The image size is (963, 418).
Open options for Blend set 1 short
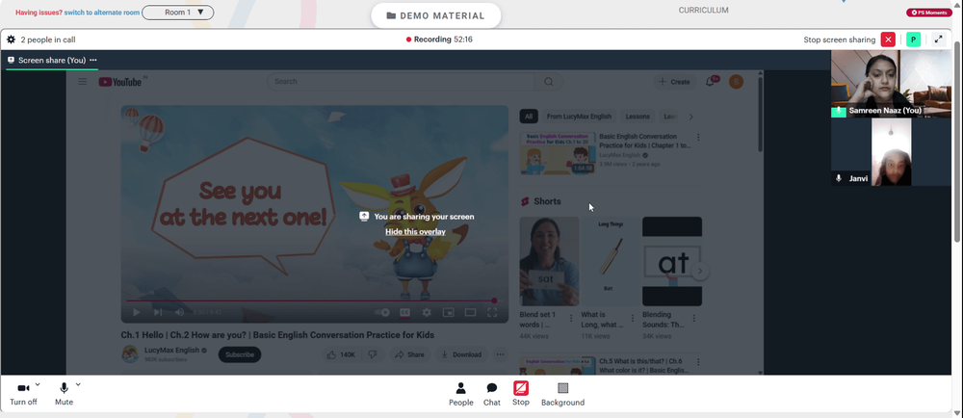(571, 319)
